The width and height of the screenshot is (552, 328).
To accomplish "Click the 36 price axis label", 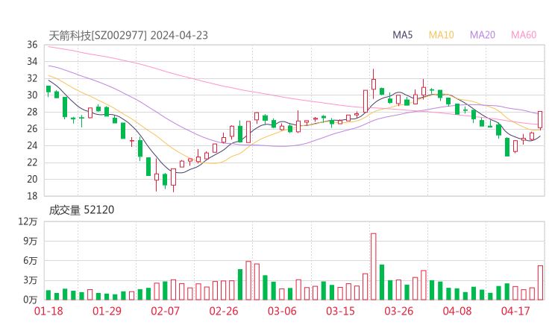I will pyautogui.click(x=32, y=45).
